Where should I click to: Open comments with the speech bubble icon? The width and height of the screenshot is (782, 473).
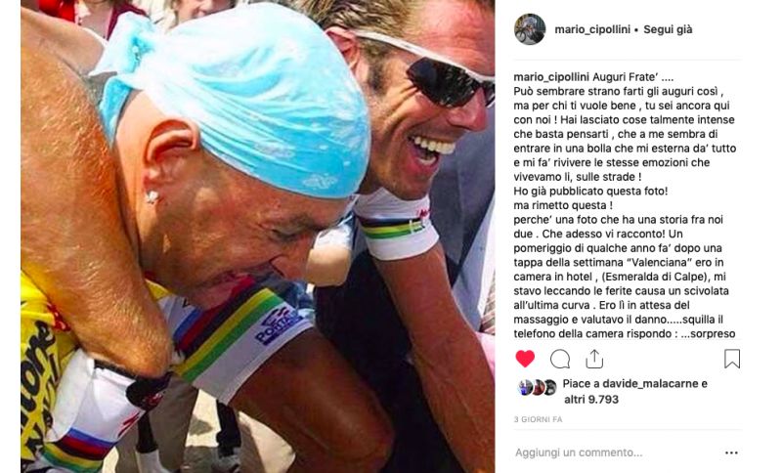[x=559, y=359]
